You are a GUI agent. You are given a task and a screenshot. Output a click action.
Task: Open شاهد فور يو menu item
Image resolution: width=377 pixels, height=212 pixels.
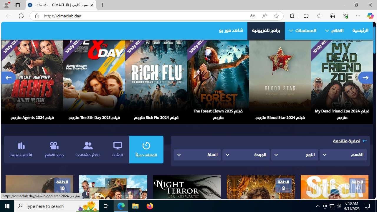point(231,31)
